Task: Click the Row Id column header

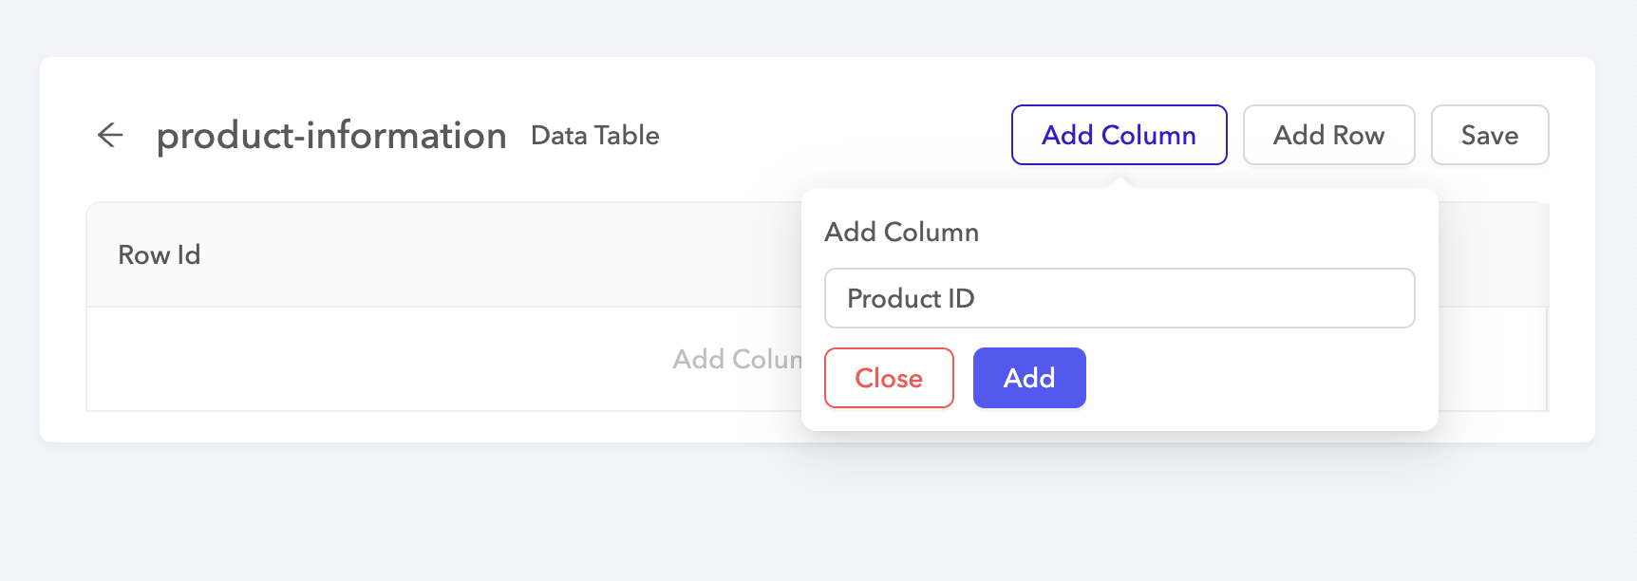Action: tap(159, 254)
